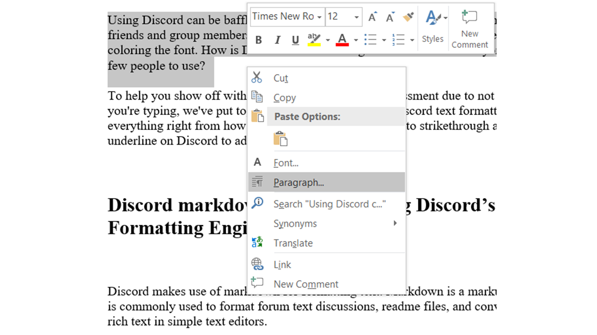Choose Paragraph from the context menu
This screenshot has width=597, height=335.
(298, 182)
